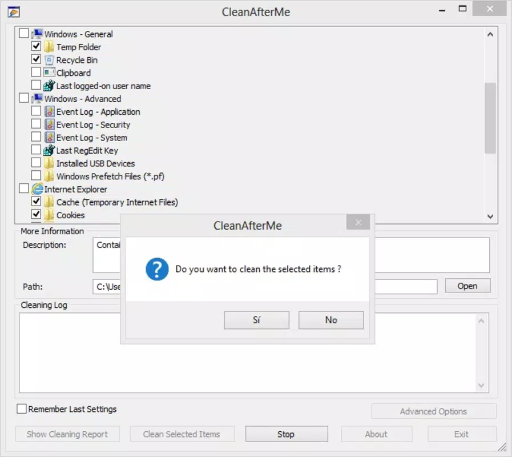Toggle the Remember Last Settings checkbox
Screen dimensions: 512x457
[22, 408]
